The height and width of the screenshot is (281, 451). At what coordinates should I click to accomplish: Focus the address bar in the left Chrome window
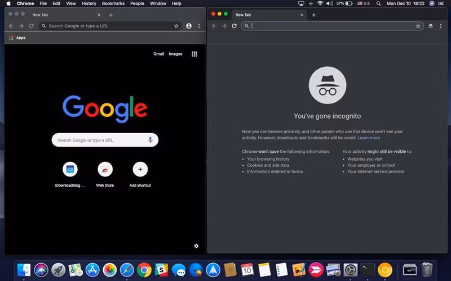pos(110,26)
